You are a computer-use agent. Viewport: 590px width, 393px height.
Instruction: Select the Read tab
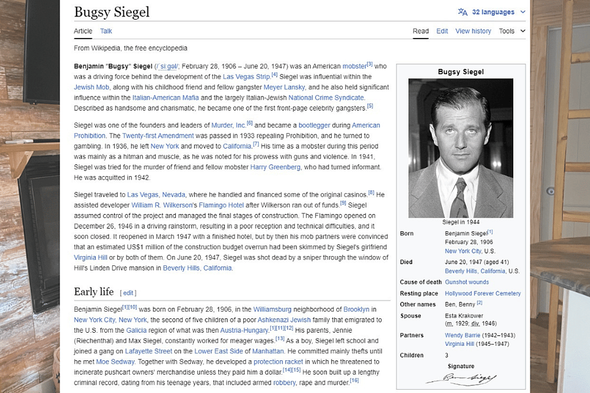[x=421, y=31]
